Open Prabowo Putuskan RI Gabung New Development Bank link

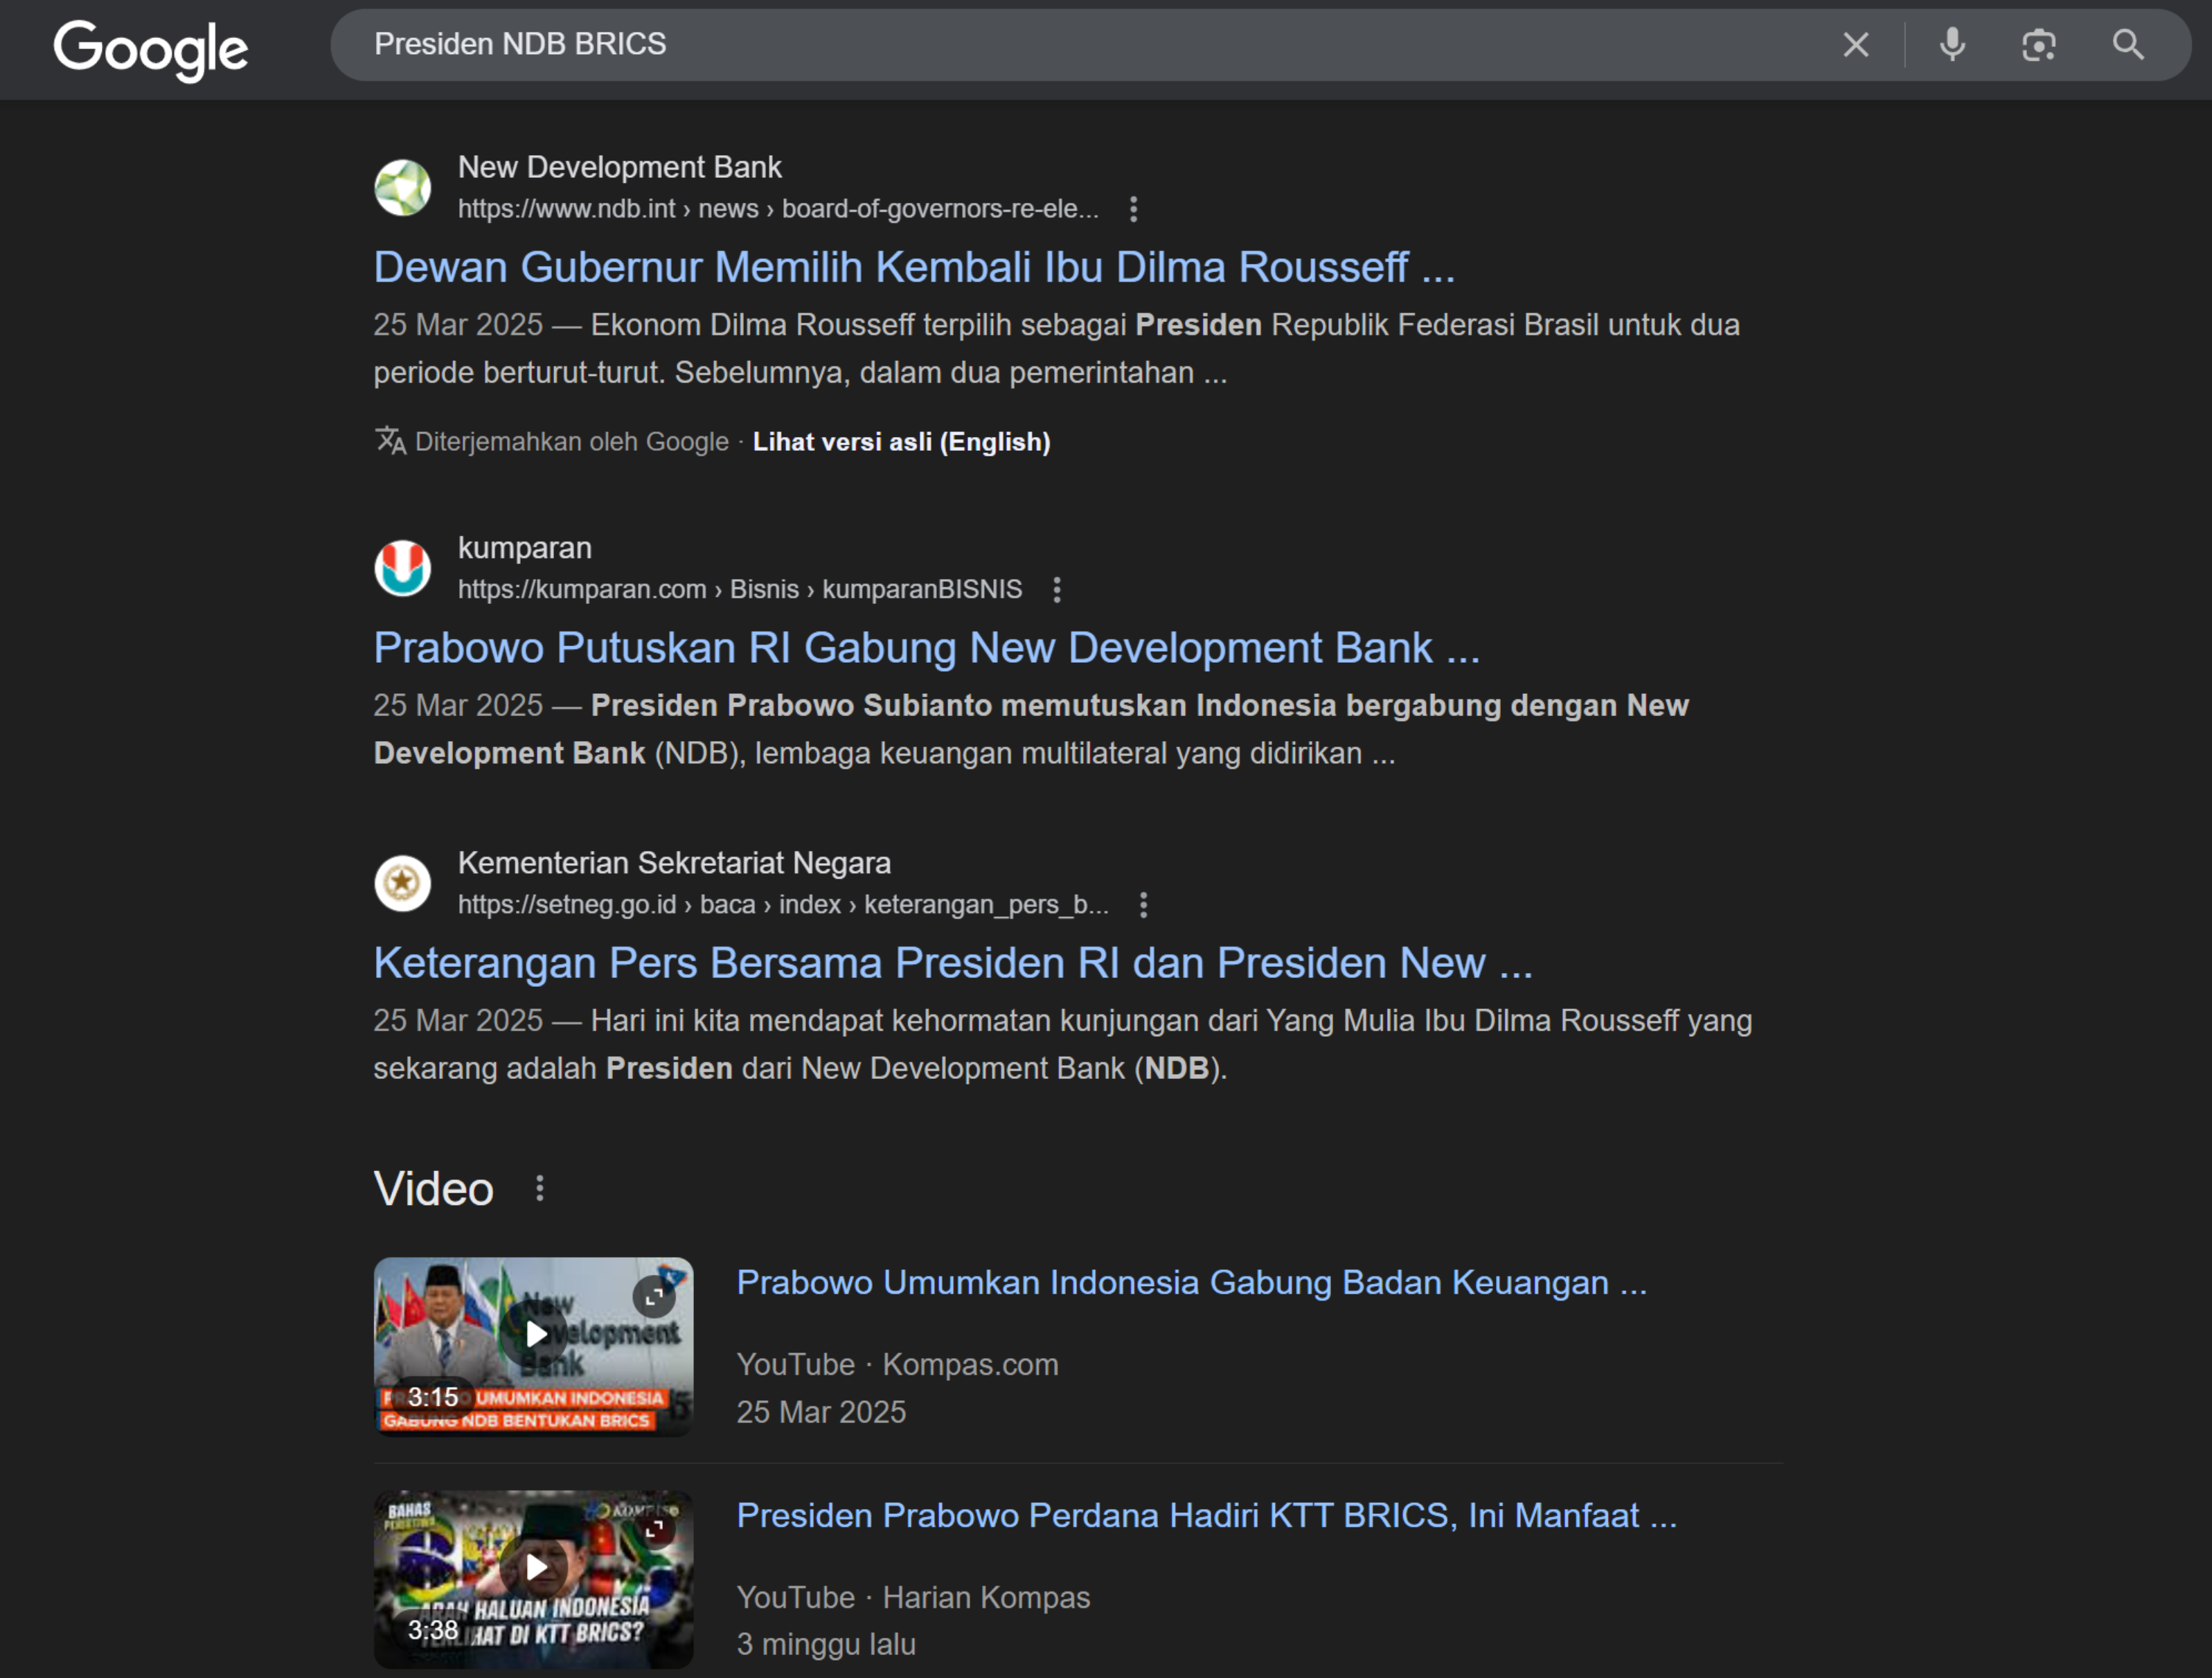[926, 648]
